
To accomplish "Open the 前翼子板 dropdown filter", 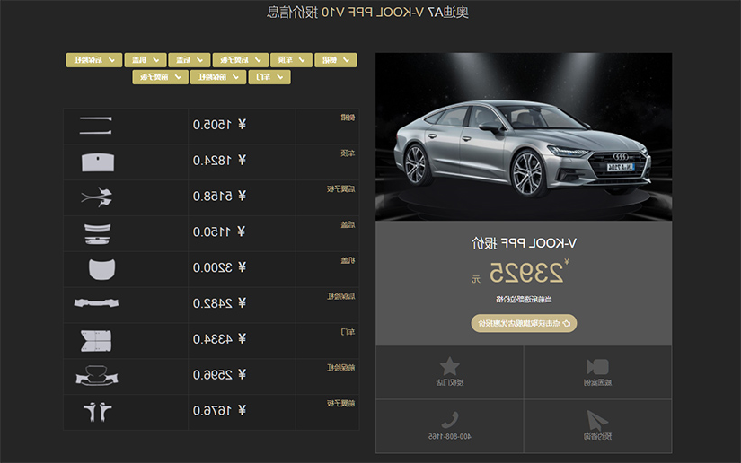I will (160, 77).
